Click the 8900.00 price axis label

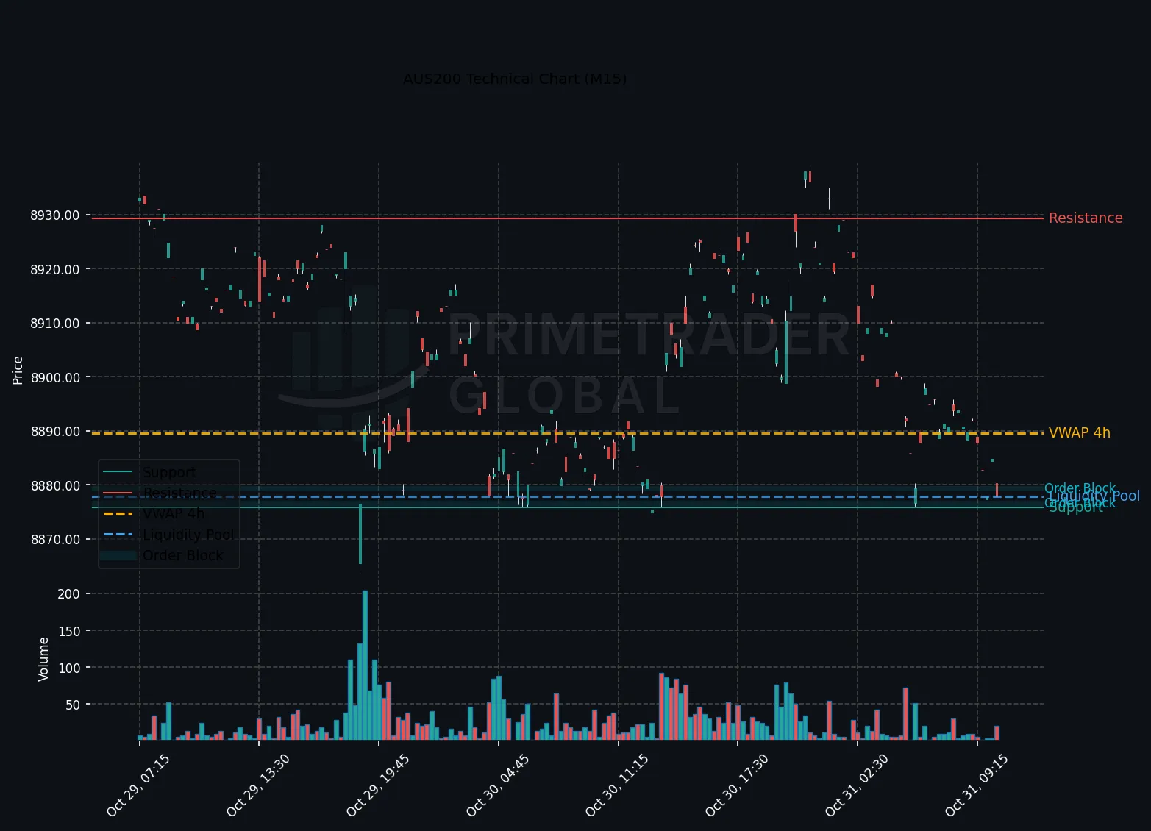[55, 377]
